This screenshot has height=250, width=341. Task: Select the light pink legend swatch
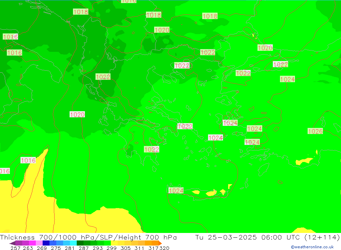pos(39,243)
